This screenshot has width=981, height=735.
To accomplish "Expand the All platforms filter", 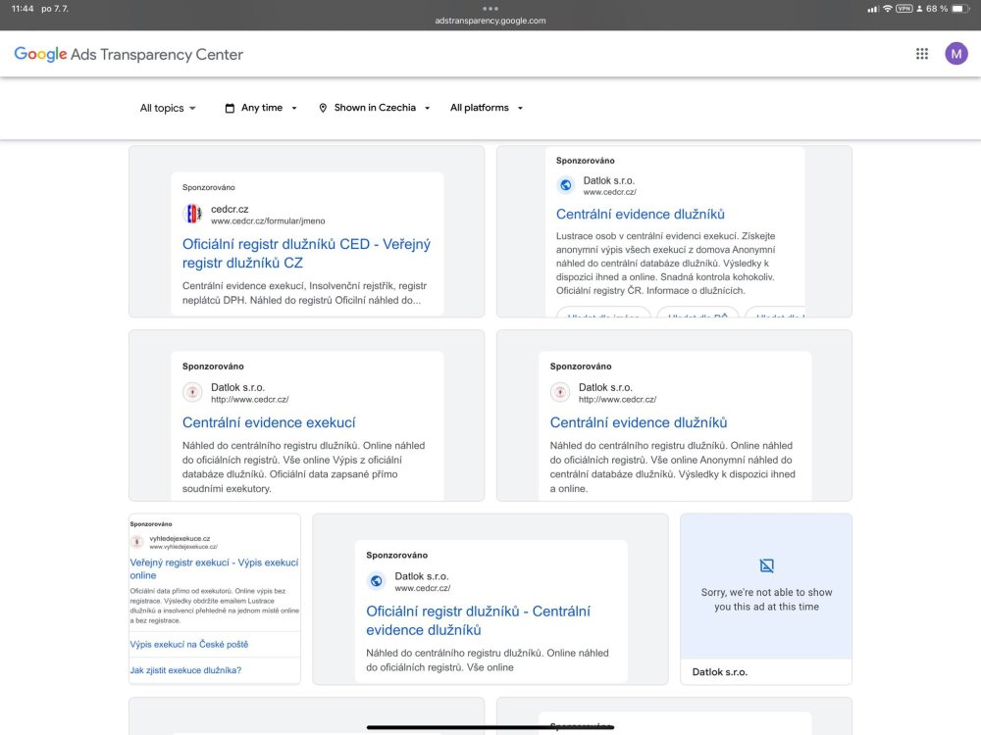I will tap(487, 108).
